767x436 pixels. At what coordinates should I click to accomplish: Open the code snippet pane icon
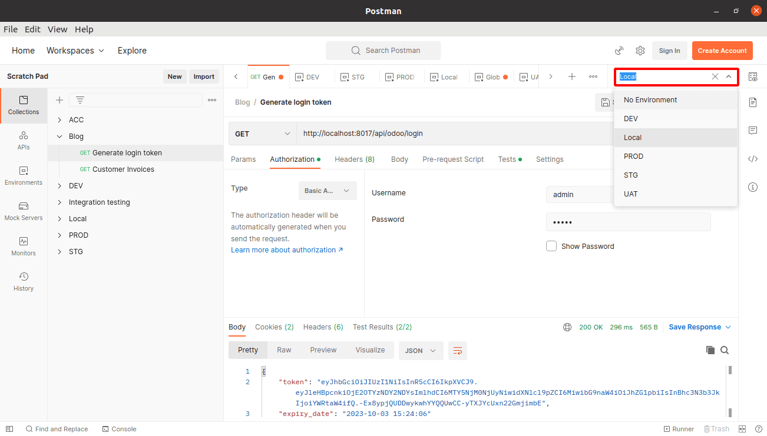753,159
